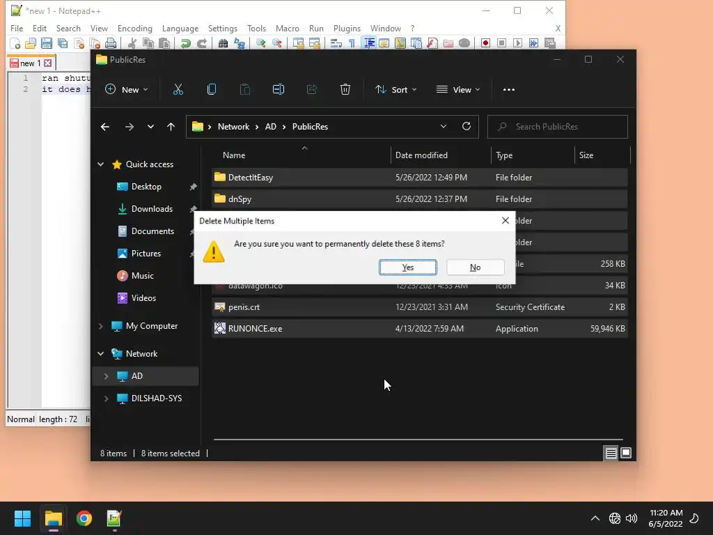Click the Search PublicRes field
This screenshot has width=713, height=535.
(x=558, y=127)
